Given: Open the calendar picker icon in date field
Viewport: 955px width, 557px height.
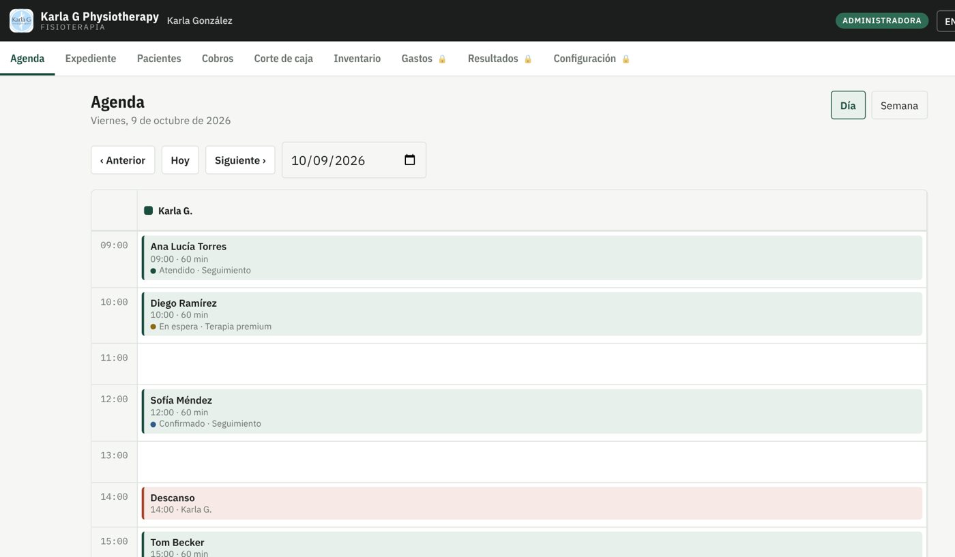Looking at the screenshot, I should 410,160.
